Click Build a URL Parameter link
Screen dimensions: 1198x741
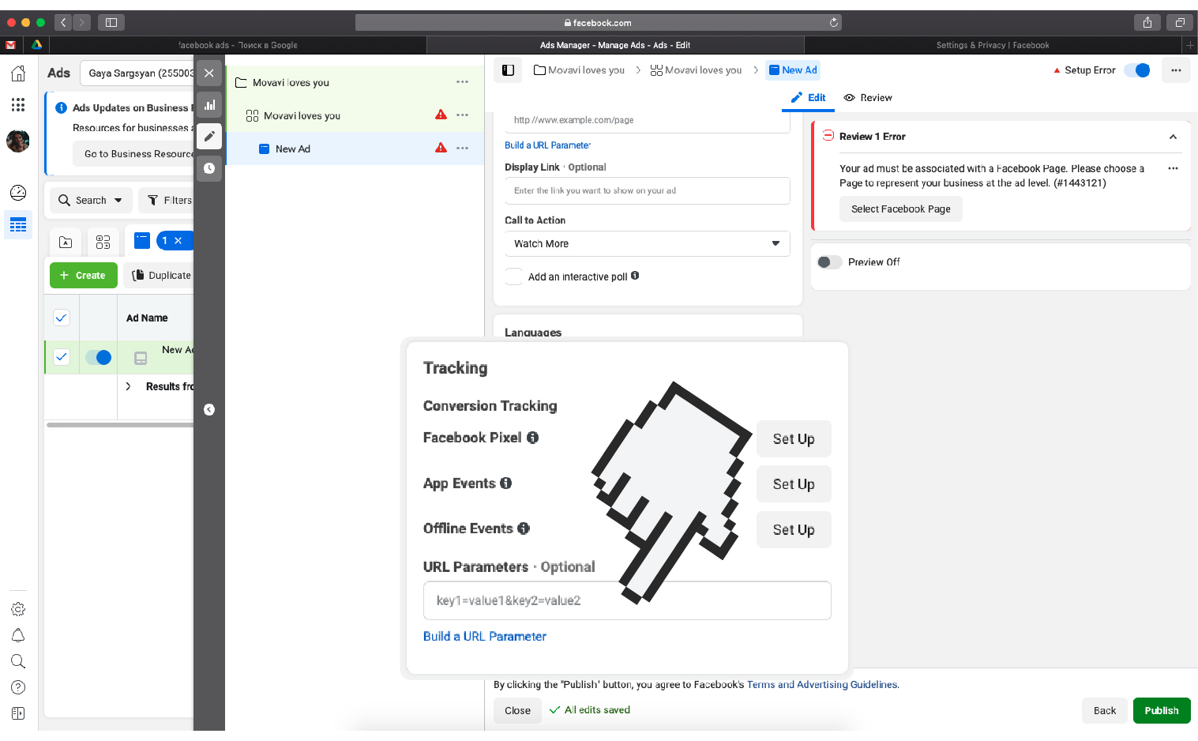pyautogui.click(x=547, y=145)
